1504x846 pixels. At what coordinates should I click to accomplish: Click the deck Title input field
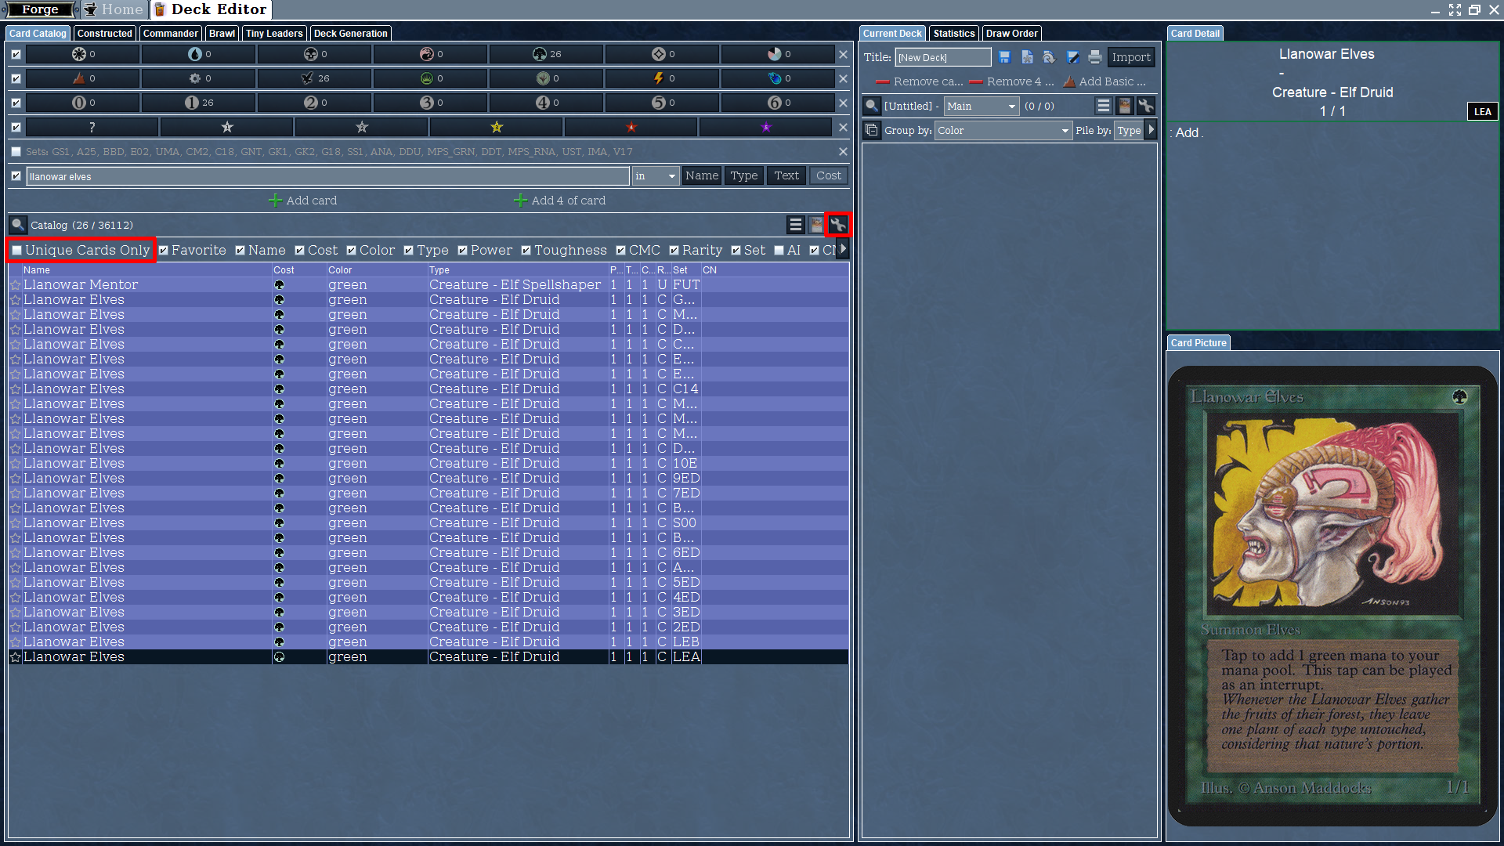pos(943,57)
